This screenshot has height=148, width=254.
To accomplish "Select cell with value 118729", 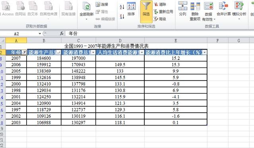I will tap(44, 110).
